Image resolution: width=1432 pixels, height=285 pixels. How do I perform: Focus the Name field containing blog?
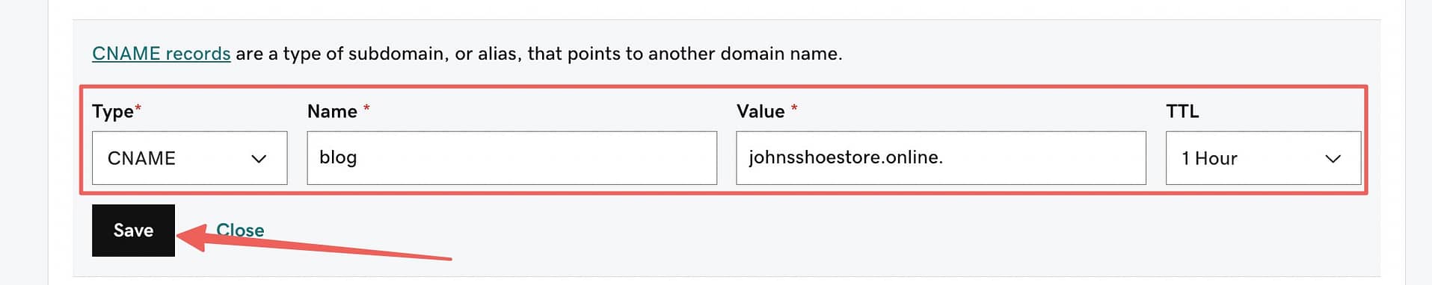512,158
